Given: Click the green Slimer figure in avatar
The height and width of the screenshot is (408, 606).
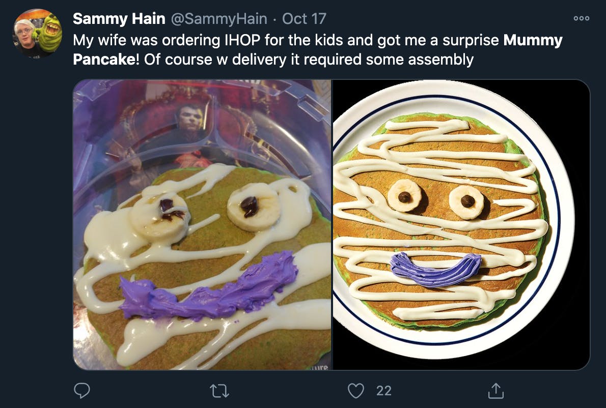Looking at the screenshot, I should click(x=50, y=33).
